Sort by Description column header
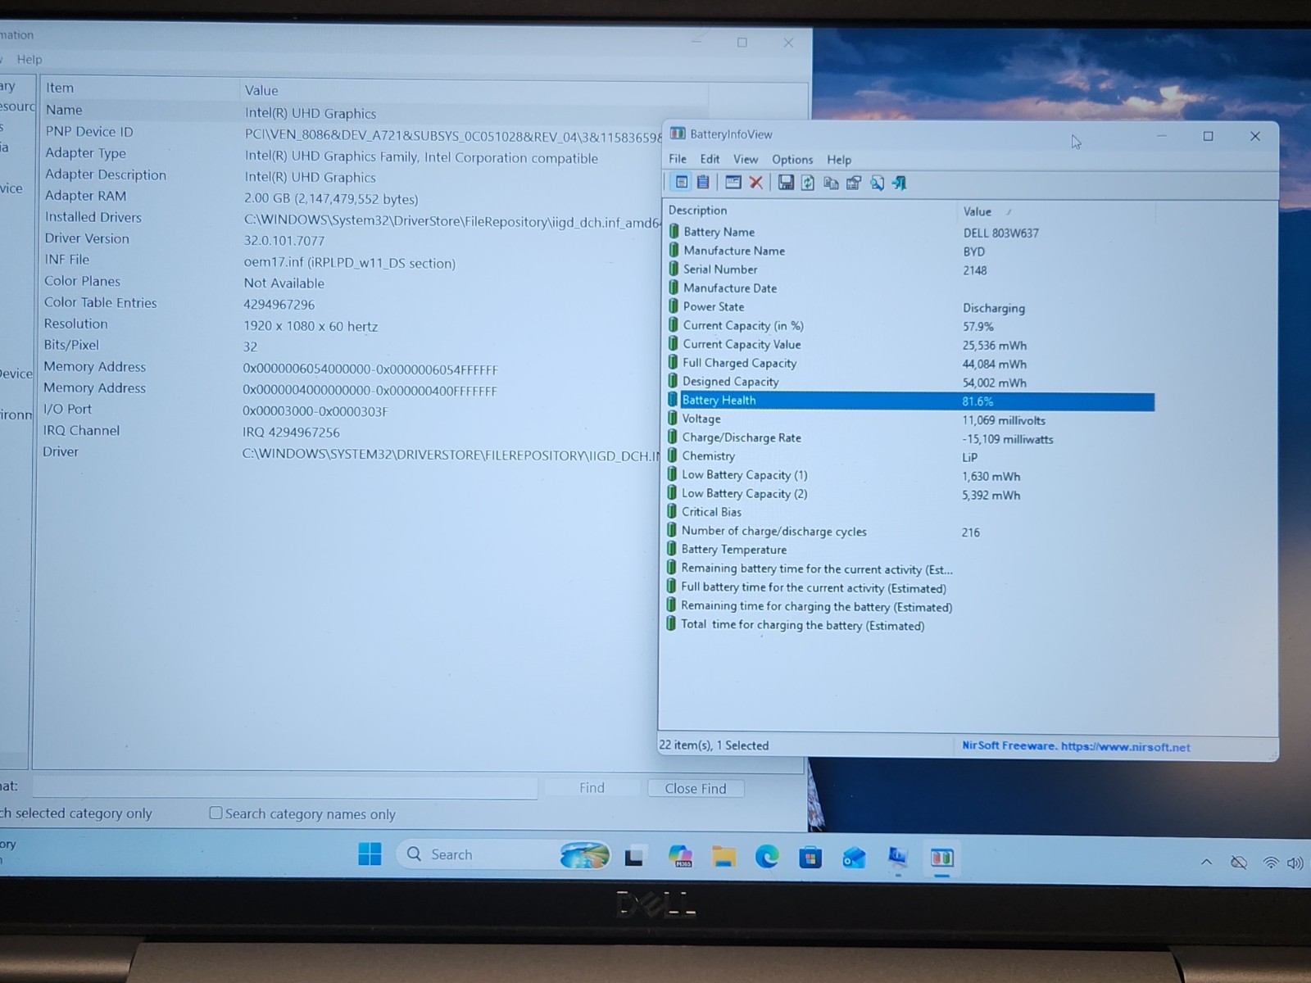Viewport: 1311px width, 983px height. pyautogui.click(x=809, y=211)
